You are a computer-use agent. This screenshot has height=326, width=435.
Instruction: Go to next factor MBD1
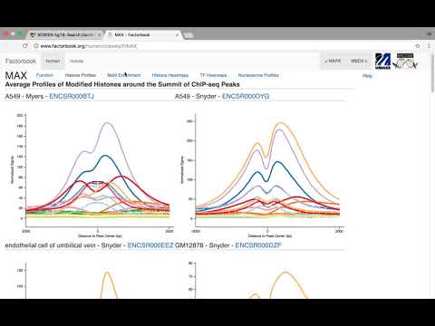pyautogui.click(x=359, y=61)
